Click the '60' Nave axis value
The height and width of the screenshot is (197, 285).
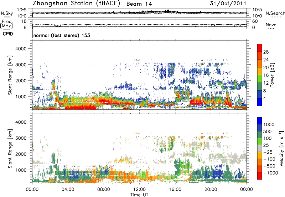click(255, 21)
